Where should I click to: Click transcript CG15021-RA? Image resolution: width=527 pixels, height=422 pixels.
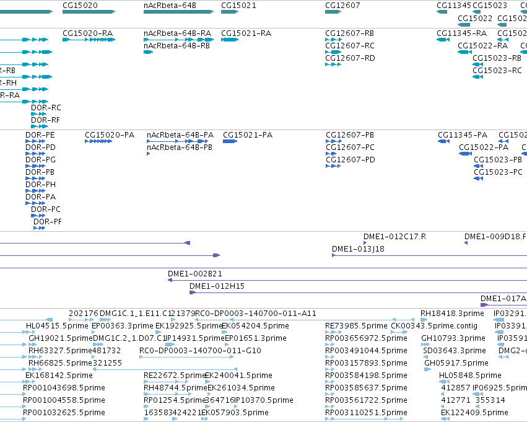tap(230, 40)
